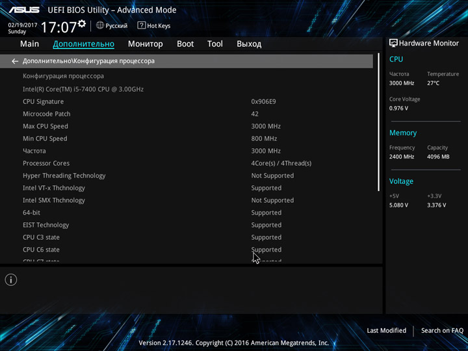Click the 0x906E9 signature value
Screen dimensions: 468x351
coord(263,102)
